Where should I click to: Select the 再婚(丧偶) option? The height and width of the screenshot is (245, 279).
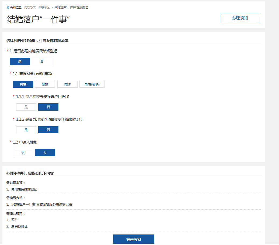[92, 84]
